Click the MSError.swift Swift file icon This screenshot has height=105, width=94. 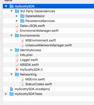(x=22, y=79)
